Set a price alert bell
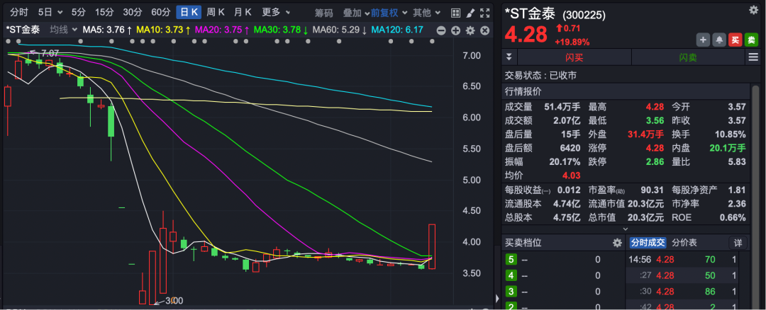Screen dimensions: 766x310 pos(718,40)
